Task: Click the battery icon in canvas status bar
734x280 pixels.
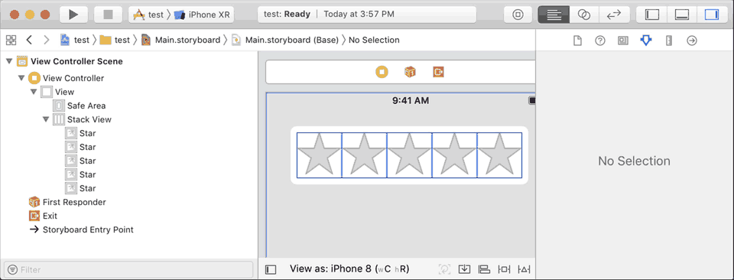Action: (532, 101)
